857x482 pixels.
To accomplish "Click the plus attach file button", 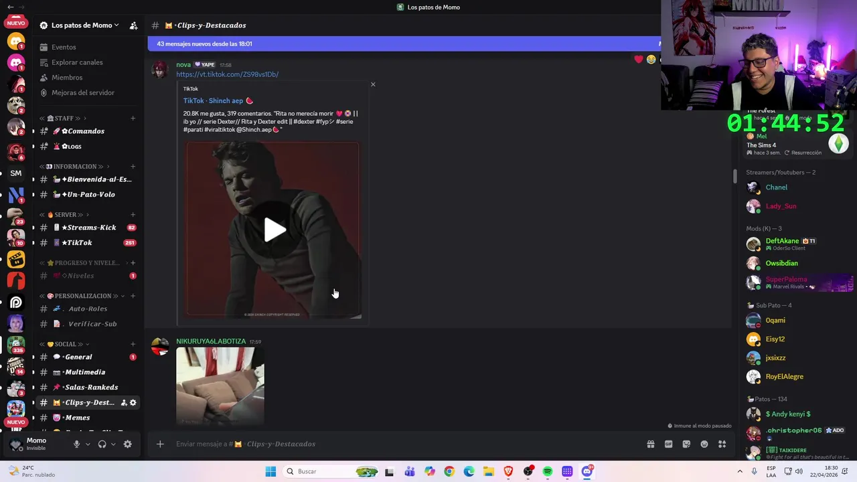I will pos(160,444).
